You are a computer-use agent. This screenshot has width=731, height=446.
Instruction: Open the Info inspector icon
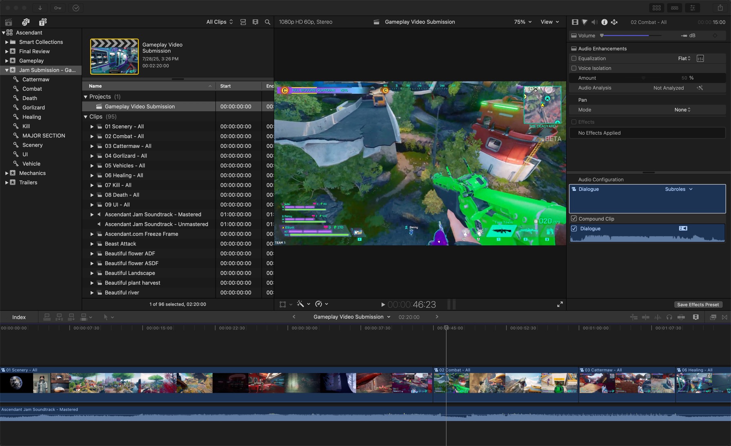pos(604,22)
